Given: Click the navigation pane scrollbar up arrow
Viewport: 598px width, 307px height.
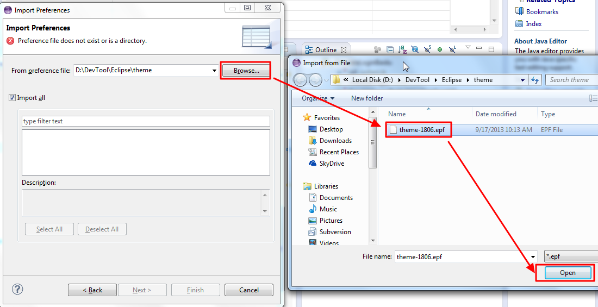Looking at the screenshot, I should 373,112.
